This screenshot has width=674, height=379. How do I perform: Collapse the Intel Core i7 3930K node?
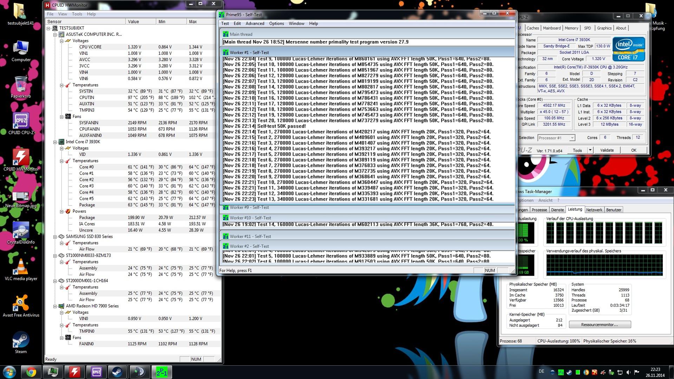pos(55,142)
